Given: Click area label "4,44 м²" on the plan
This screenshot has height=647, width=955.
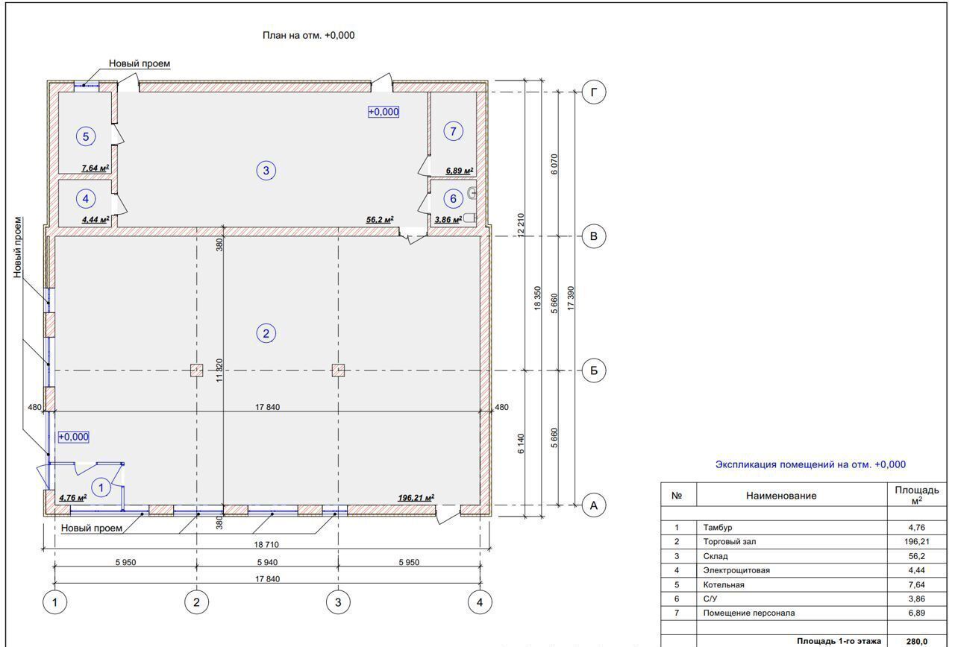Looking at the screenshot, I should point(95,219).
